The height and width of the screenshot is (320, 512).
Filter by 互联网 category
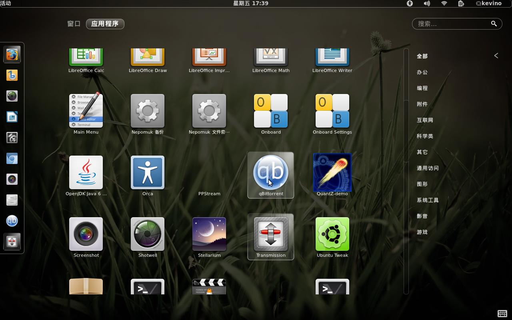tap(425, 120)
